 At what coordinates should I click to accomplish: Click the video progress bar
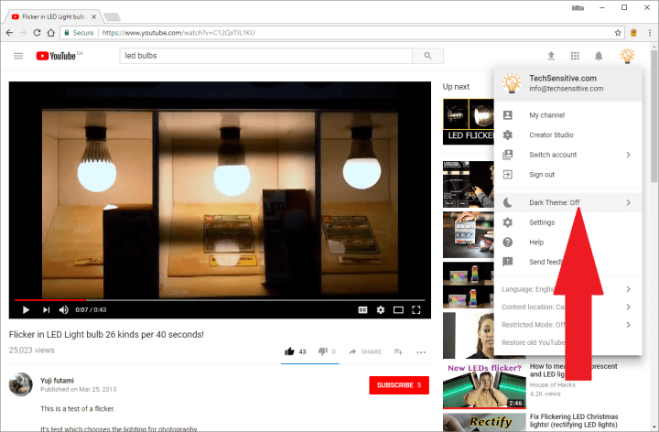point(220,299)
